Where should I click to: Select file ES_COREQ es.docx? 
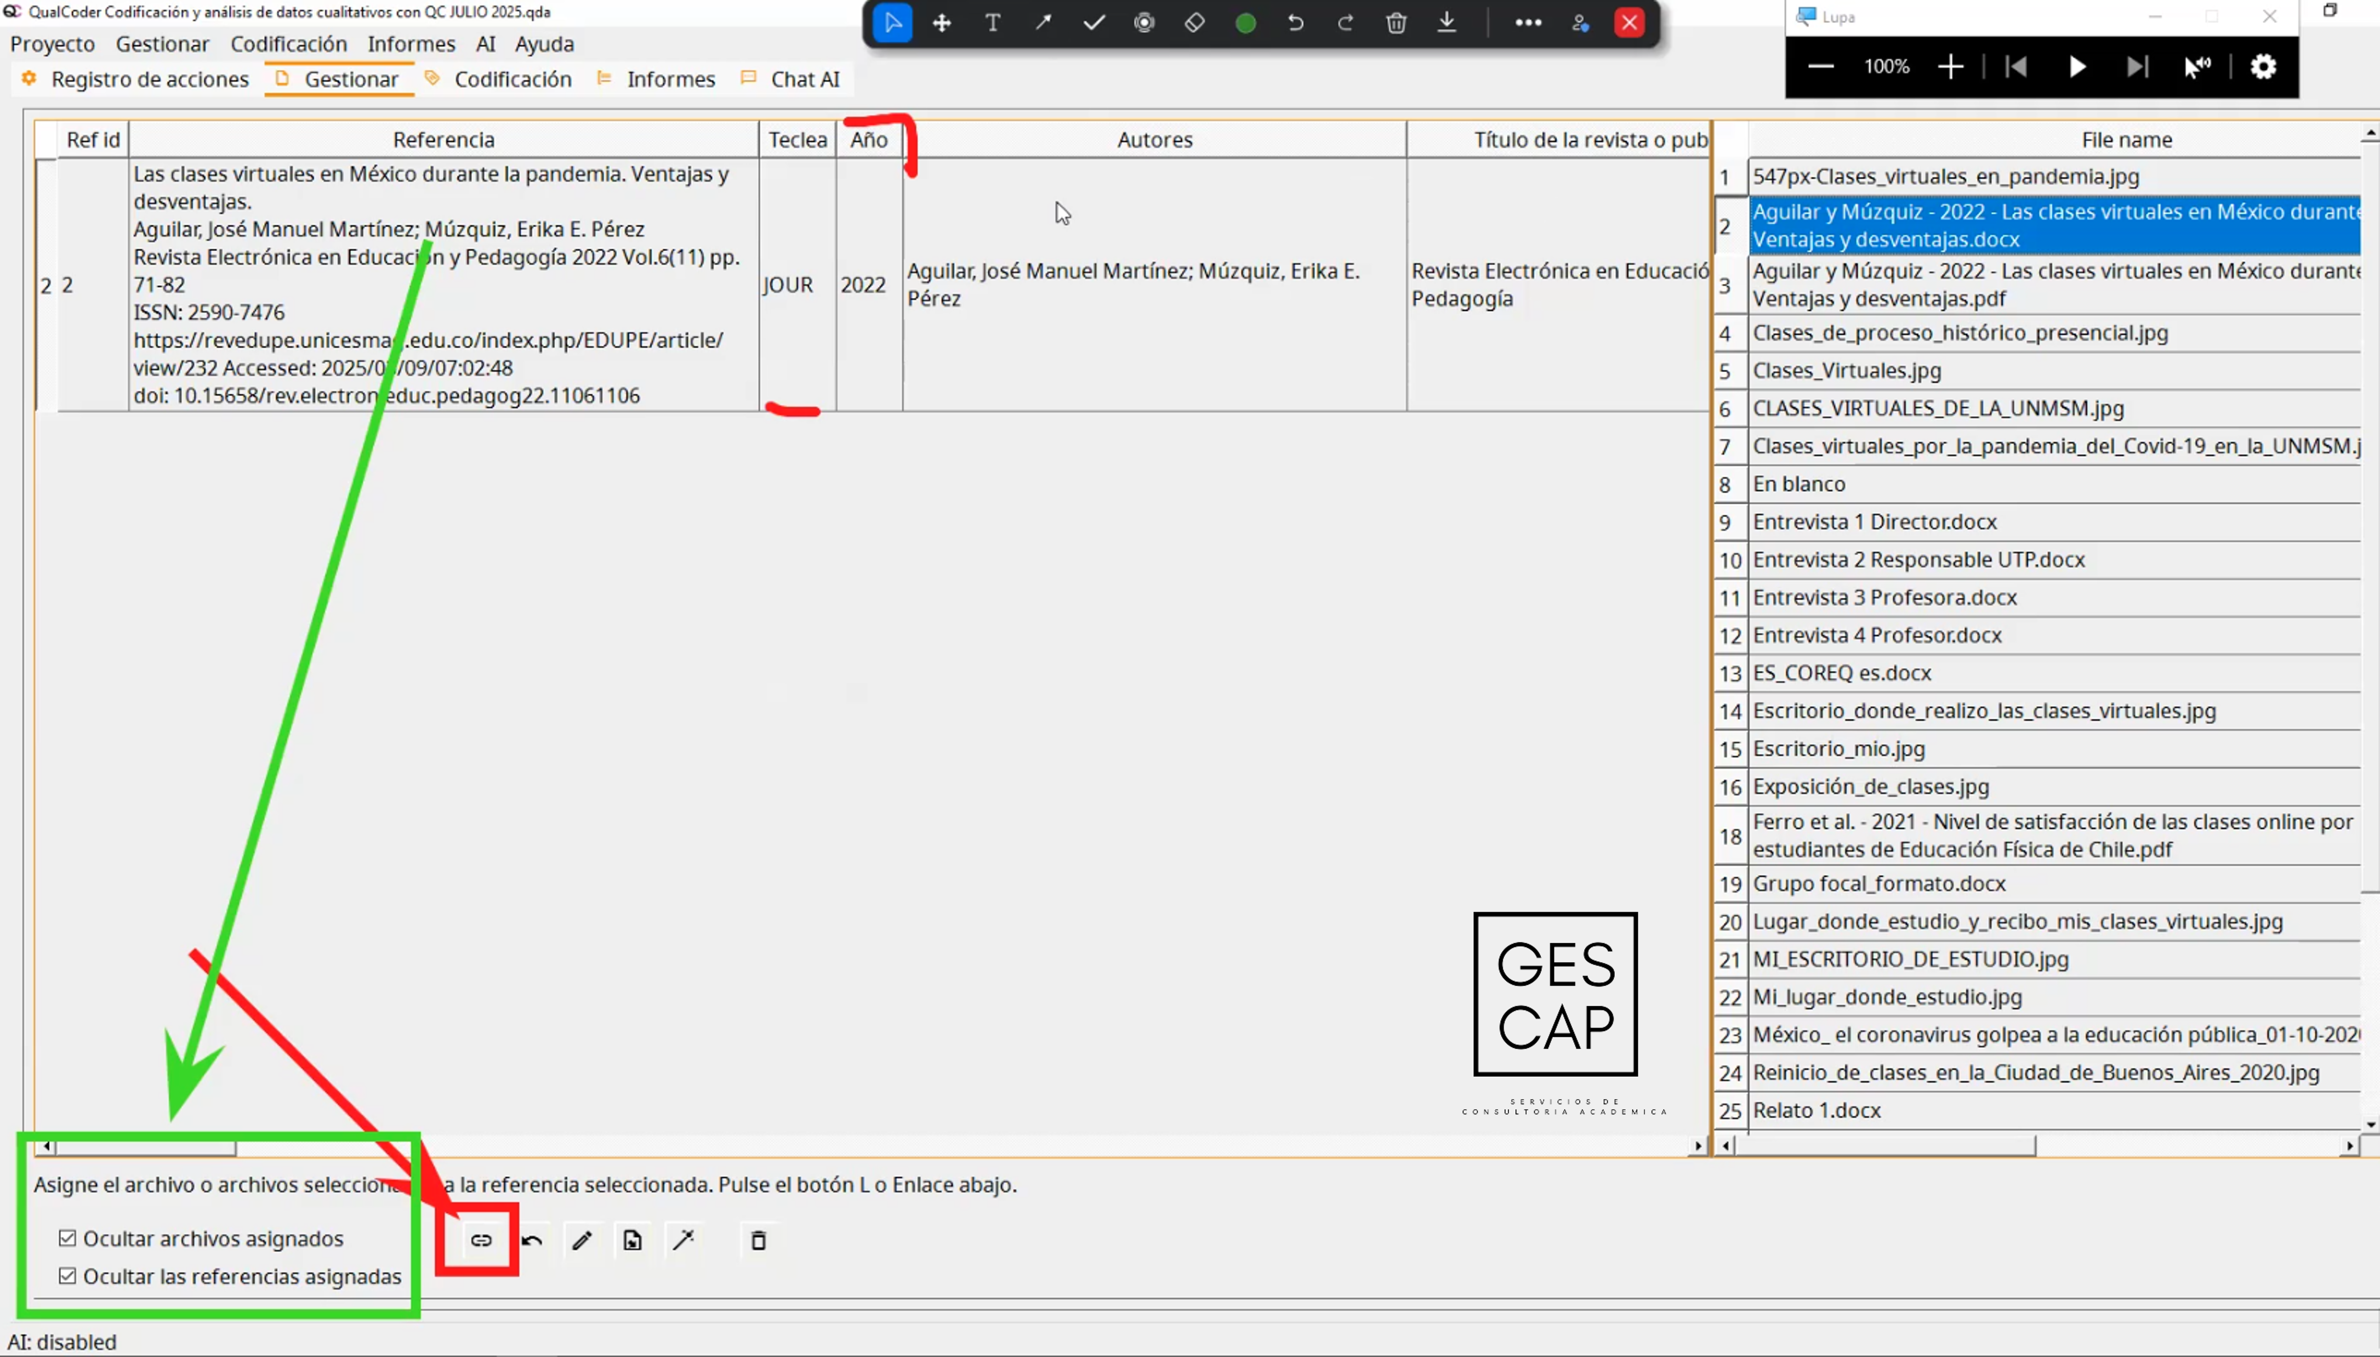[2054, 673]
